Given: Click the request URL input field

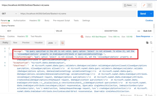Looking at the screenshot, I should coord(78,14).
